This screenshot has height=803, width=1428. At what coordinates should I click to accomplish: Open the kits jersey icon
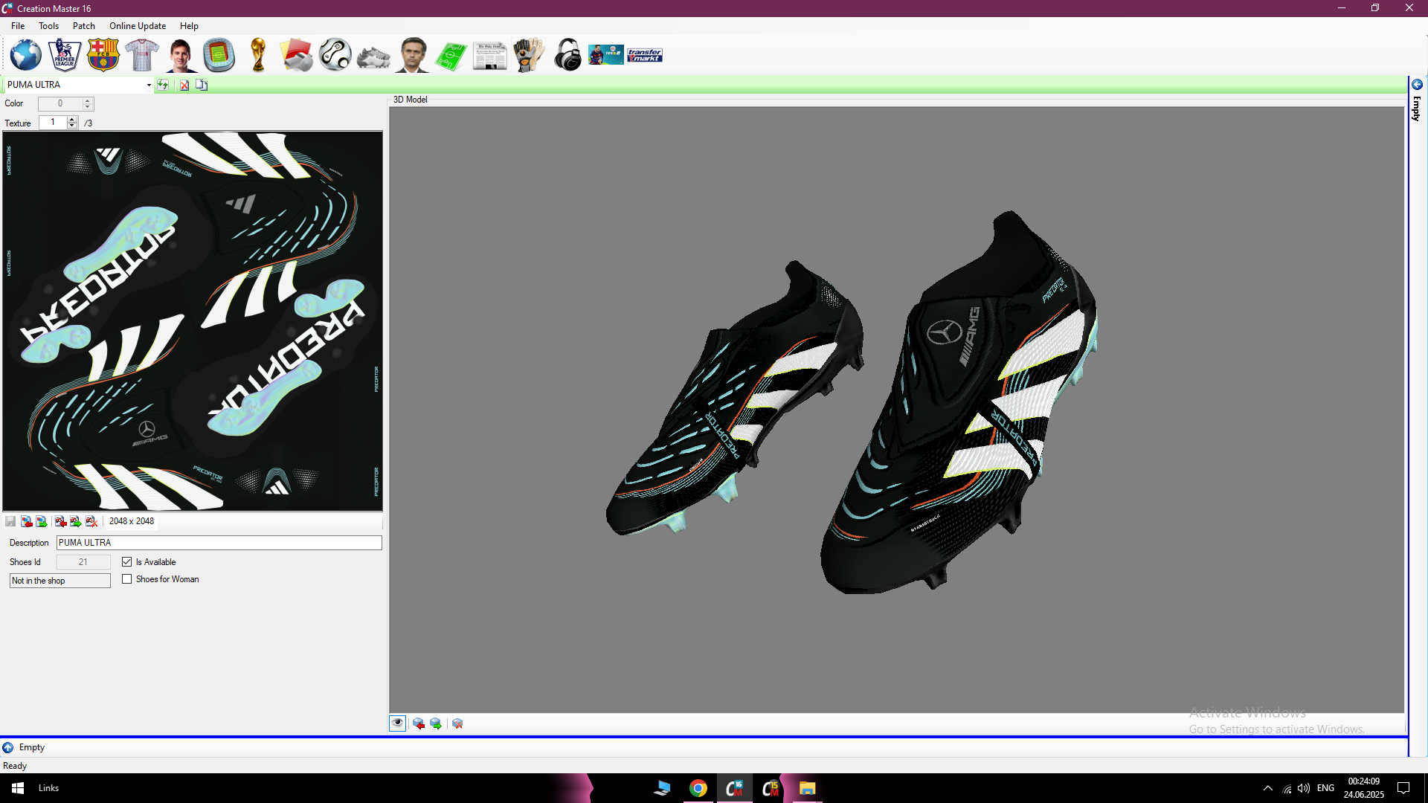pyautogui.click(x=142, y=55)
